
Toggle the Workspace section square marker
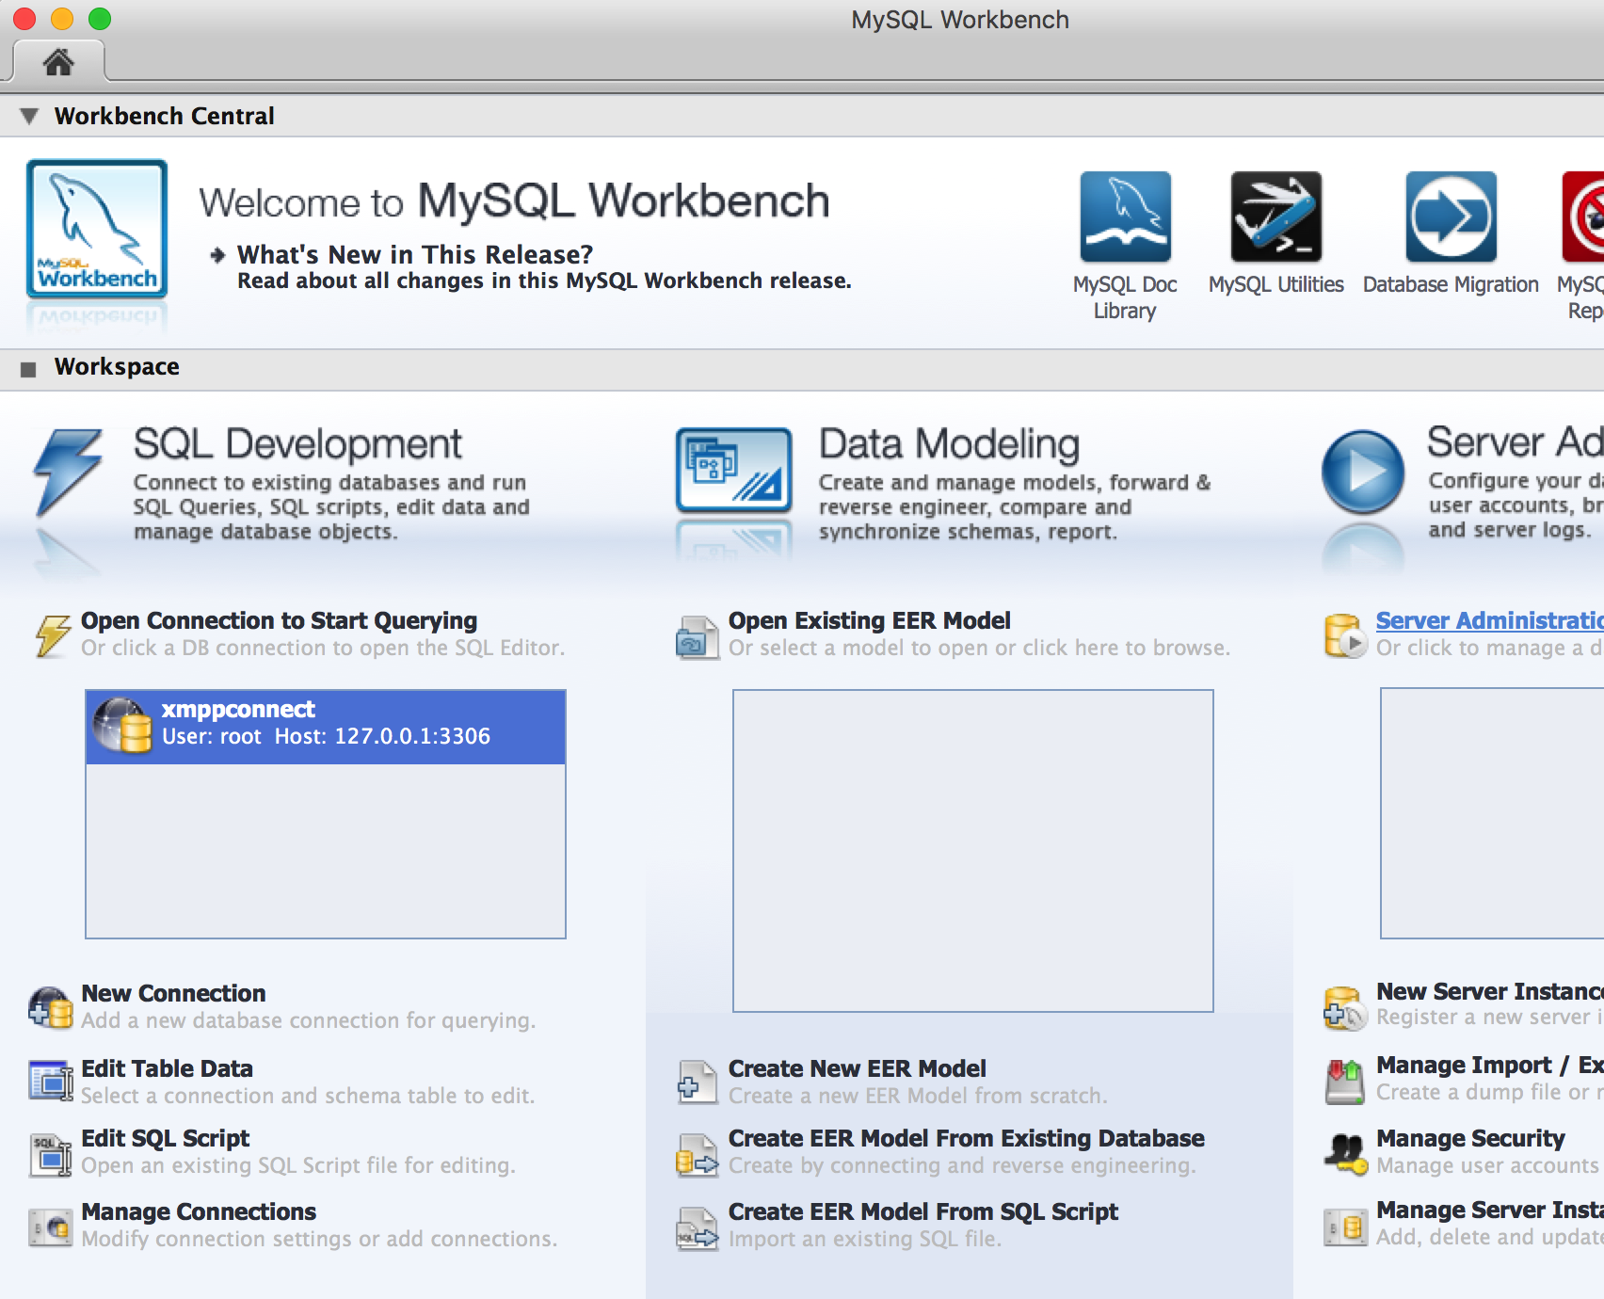(28, 369)
